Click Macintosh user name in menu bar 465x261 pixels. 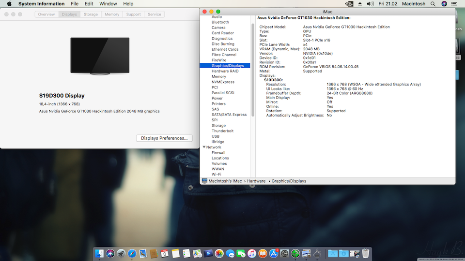tap(413, 4)
